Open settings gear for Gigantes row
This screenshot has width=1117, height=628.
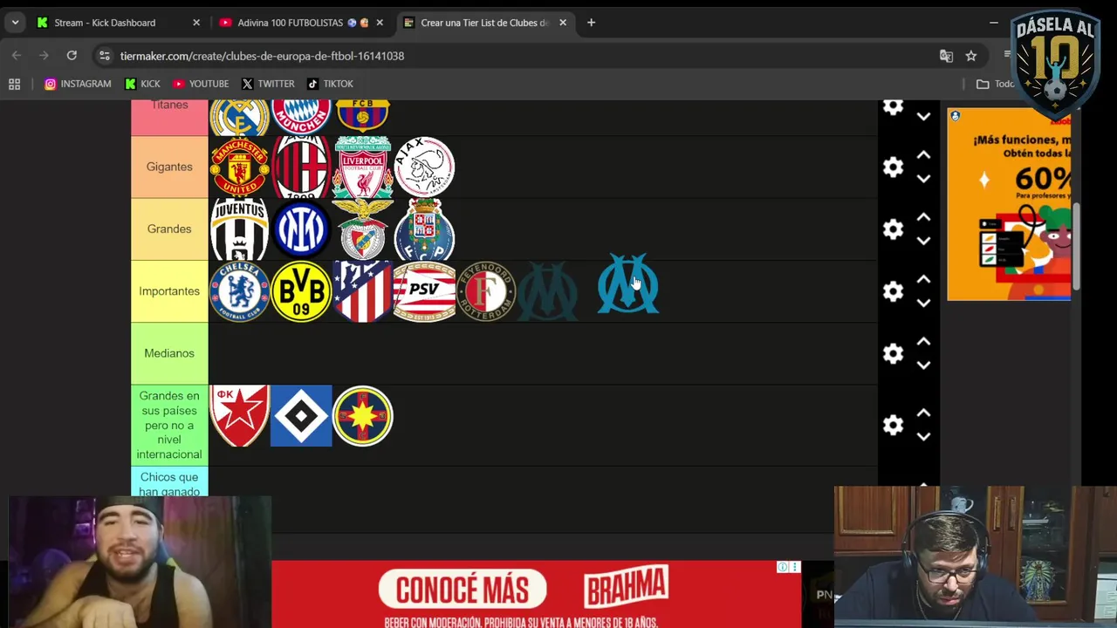[x=893, y=167]
